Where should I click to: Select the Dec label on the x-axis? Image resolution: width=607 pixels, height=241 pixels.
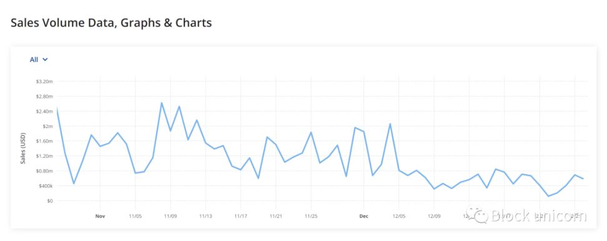click(x=363, y=216)
